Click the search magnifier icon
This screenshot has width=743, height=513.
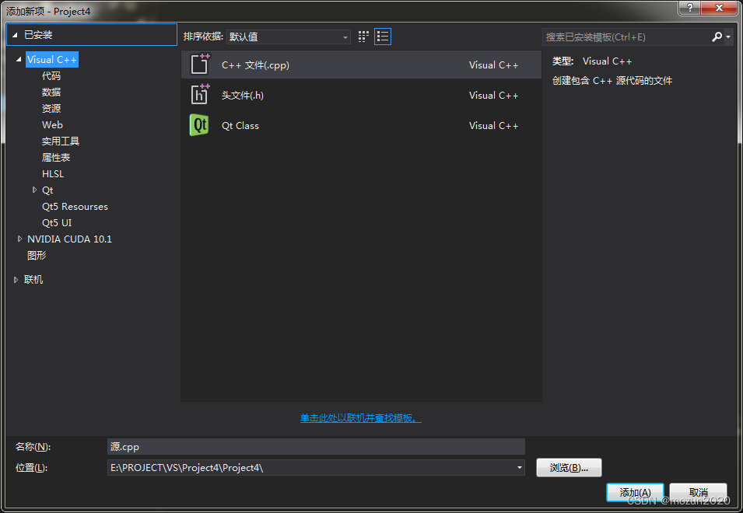tap(717, 37)
